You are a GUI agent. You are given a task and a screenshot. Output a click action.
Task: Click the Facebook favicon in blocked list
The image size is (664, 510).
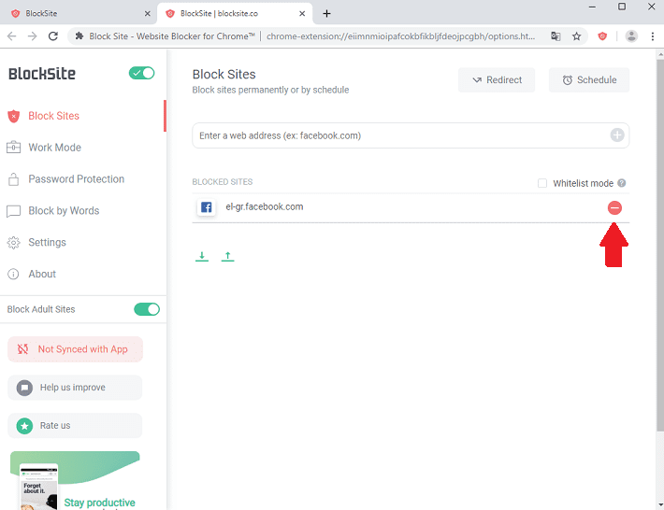pos(207,207)
